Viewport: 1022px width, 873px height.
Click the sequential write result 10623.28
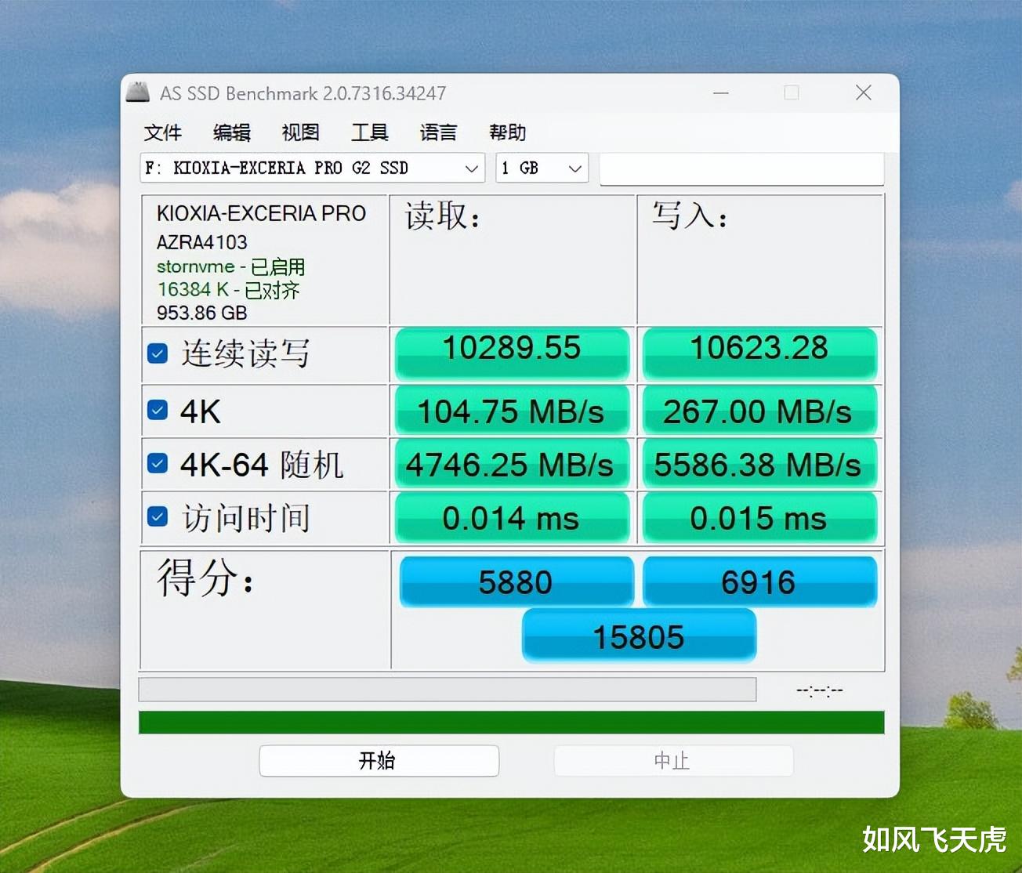(x=759, y=353)
